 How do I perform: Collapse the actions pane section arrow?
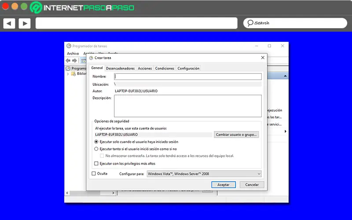click(x=285, y=76)
